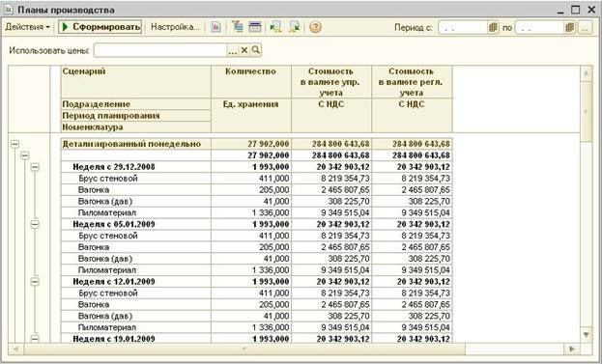Select Вагонка (дав) under week 29.12.2008
The image size is (602, 364).
coord(105,202)
